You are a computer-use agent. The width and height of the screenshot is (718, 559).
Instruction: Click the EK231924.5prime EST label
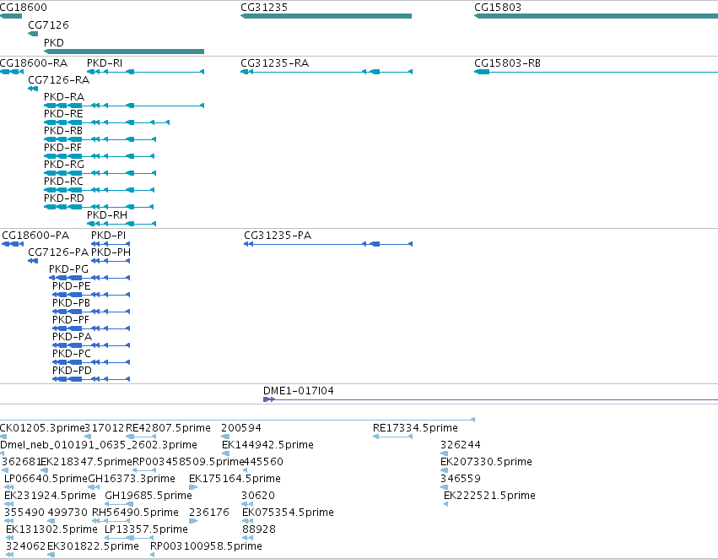[51, 497]
